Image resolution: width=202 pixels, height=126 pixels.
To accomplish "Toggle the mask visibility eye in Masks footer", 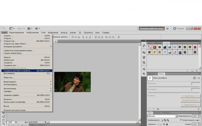I will tap(158, 109).
